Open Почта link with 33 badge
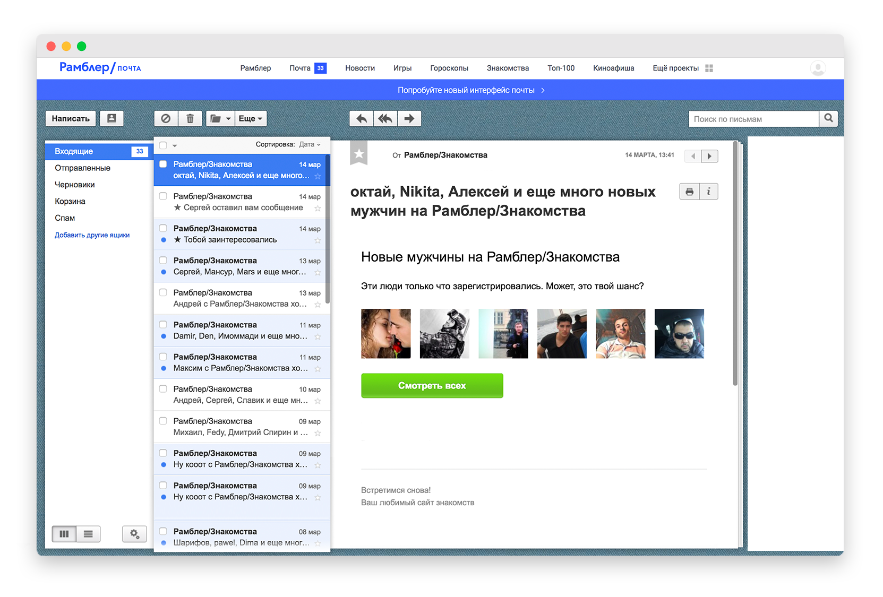 pyautogui.click(x=308, y=68)
